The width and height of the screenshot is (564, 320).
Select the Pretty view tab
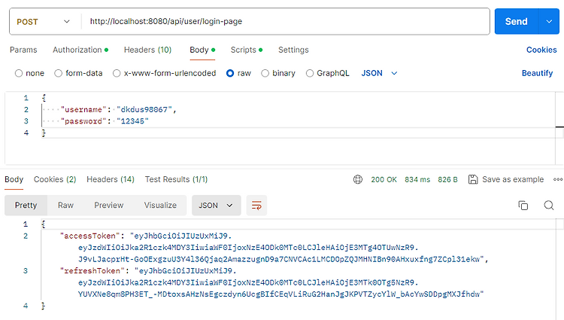pyautogui.click(x=26, y=205)
